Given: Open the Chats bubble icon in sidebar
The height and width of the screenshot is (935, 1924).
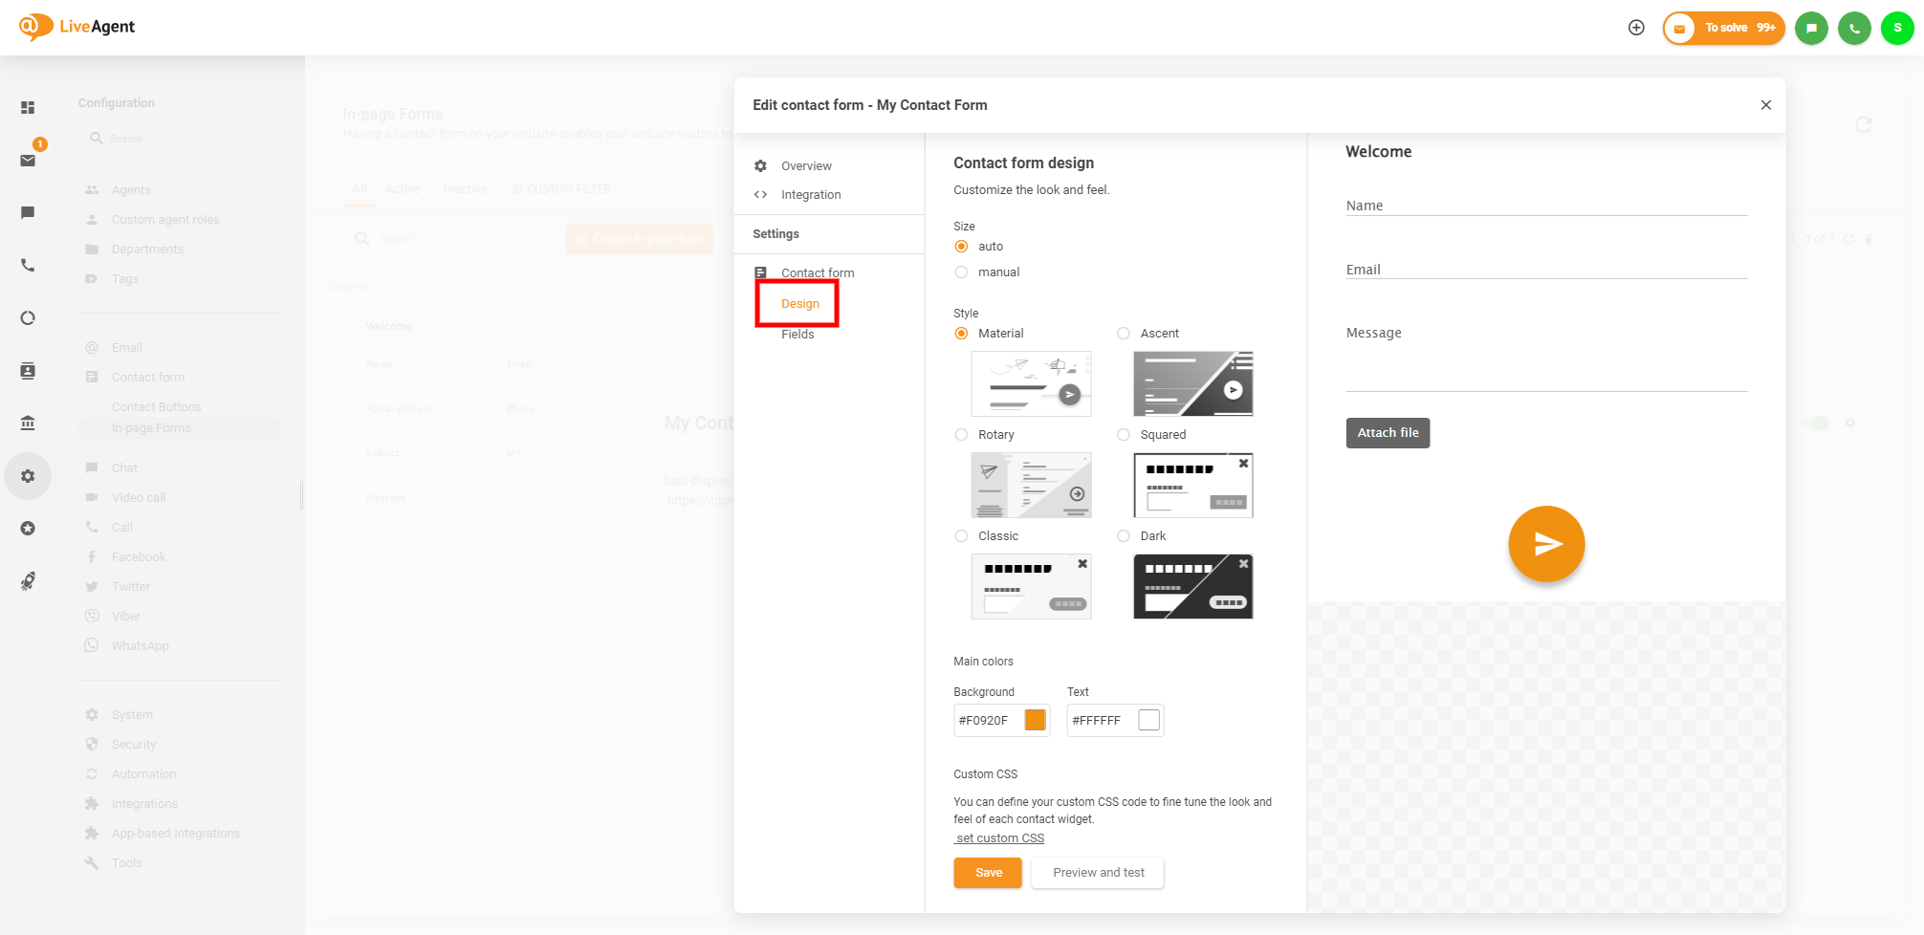Looking at the screenshot, I should pos(28,212).
